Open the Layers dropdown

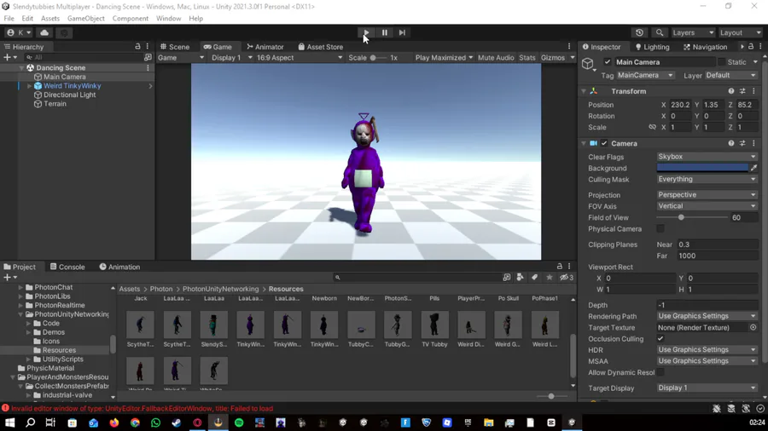pos(693,32)
